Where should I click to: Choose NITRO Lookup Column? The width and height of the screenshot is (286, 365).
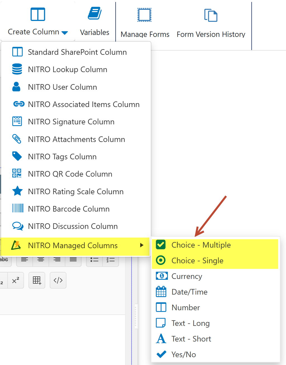(76, 69)
